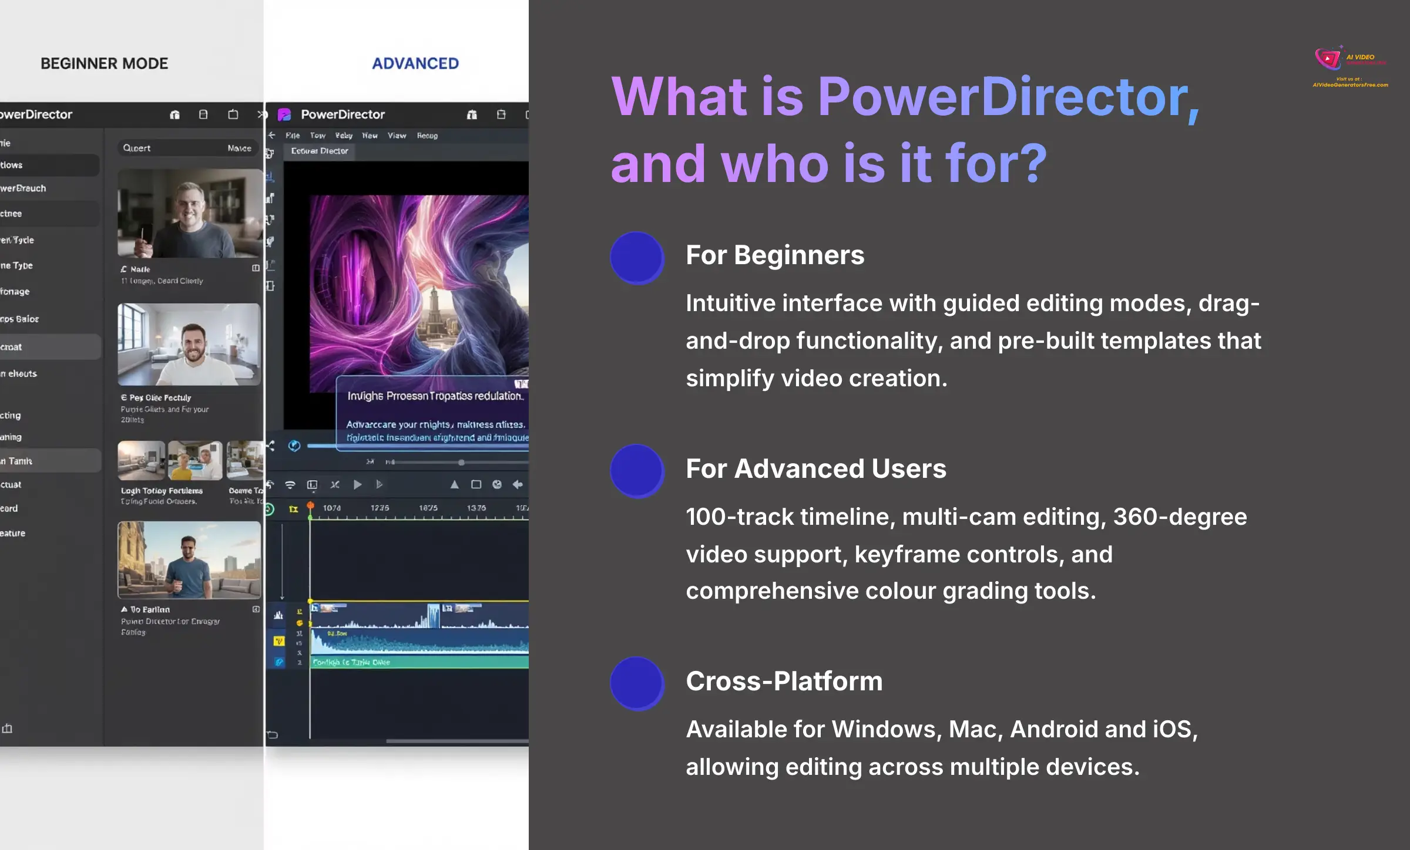Viewport: 1410px width, 850px height.
Task: Click the save disk icon in Advanced window title bar
Action: coord(501,114)
